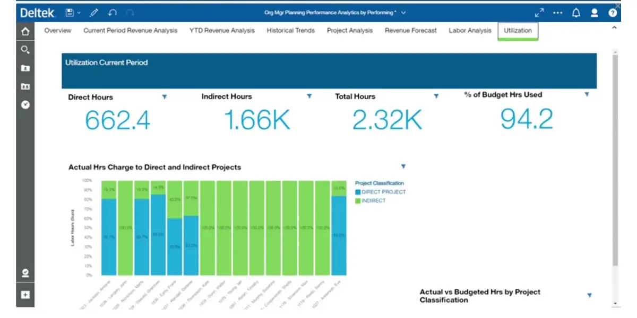This screenshot has width=637, height=318.
Task: Go to Home in the sidebar
Action: point(25,31)
